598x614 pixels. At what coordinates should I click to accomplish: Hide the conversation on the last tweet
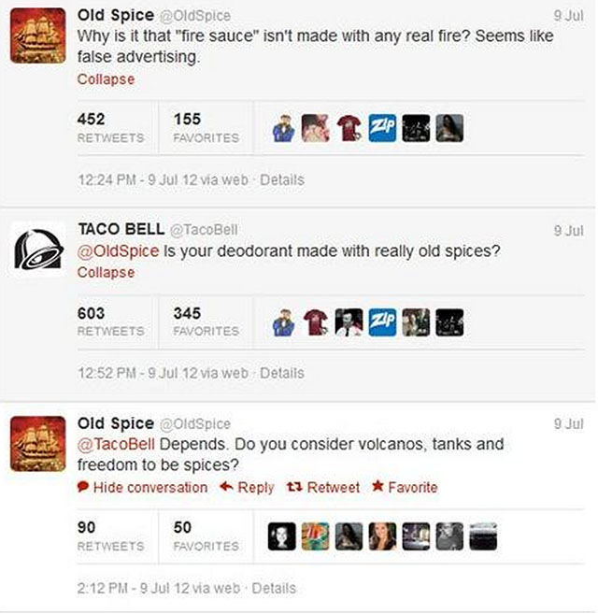[143, 487]
